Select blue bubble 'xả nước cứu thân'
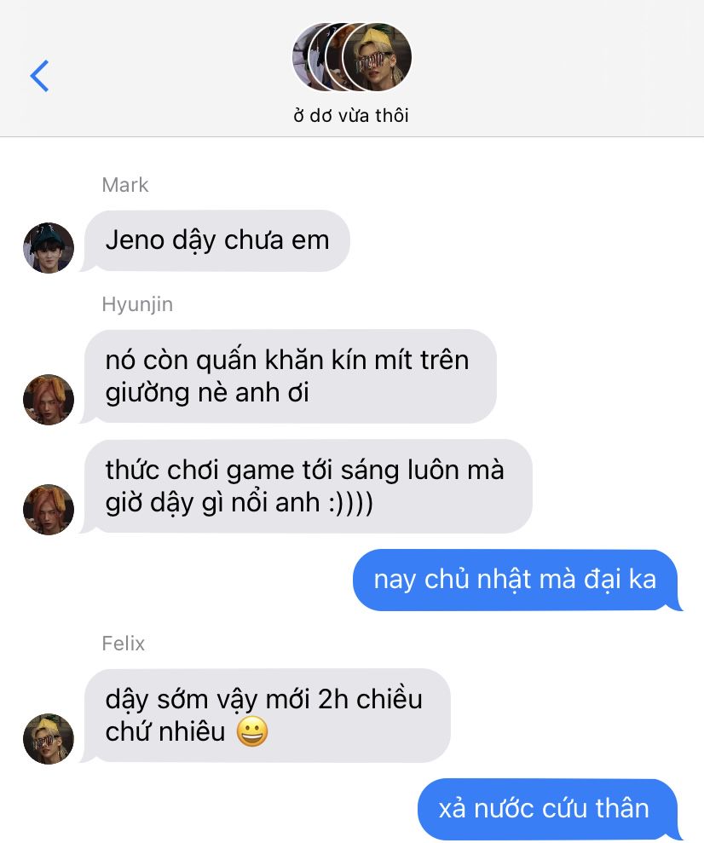 (x=547, y=809)
